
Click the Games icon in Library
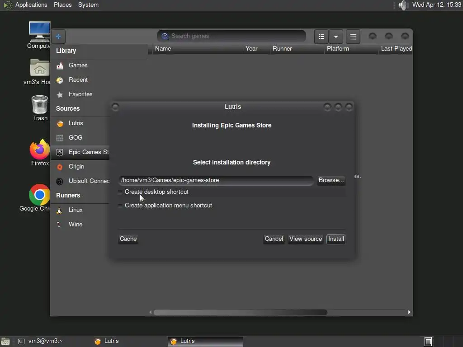[x=60, y=66]
